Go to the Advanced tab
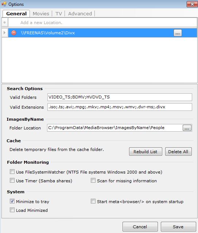 80,13
